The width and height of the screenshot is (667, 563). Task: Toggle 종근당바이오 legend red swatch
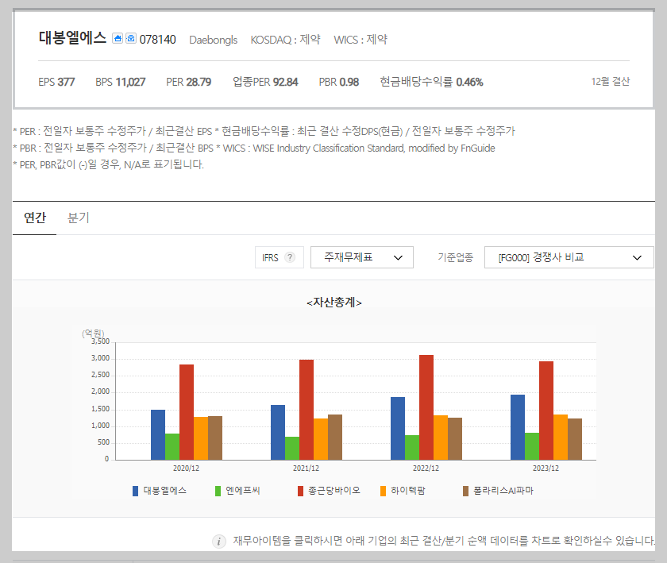click(x=300, y=491)
